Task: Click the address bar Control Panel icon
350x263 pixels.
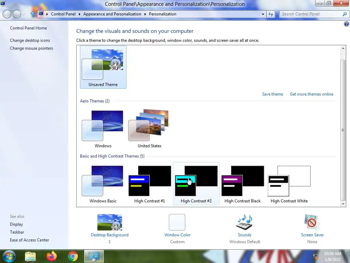Action: pos(41,14)
